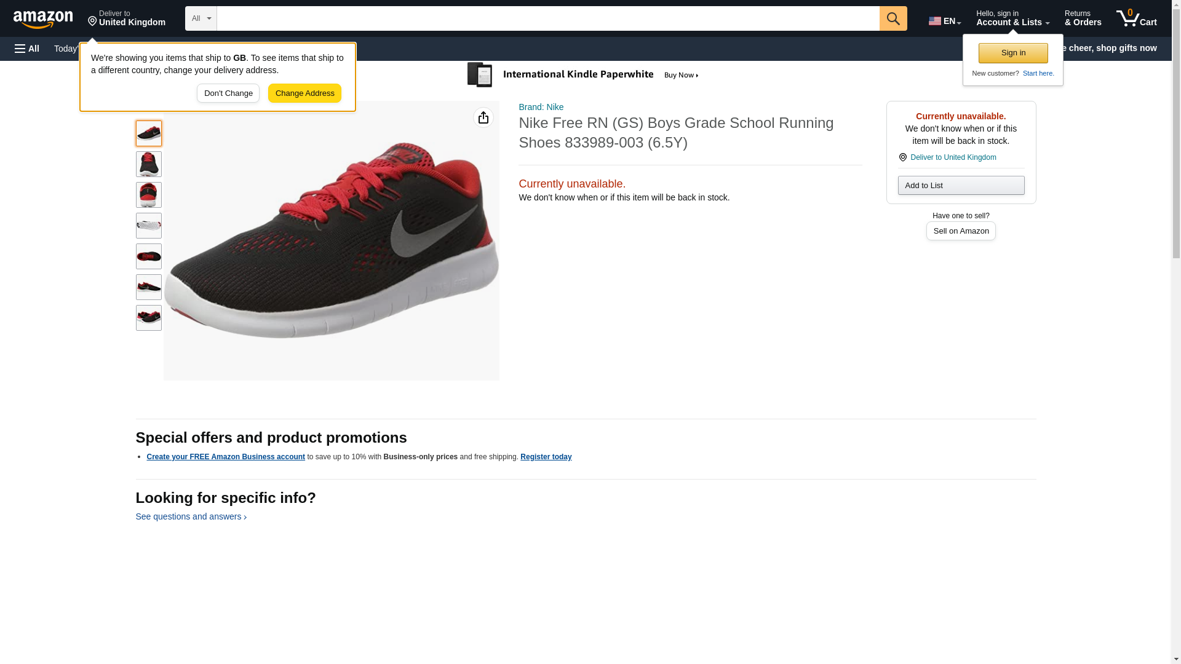Open the shopping cart

(1136, 18)
